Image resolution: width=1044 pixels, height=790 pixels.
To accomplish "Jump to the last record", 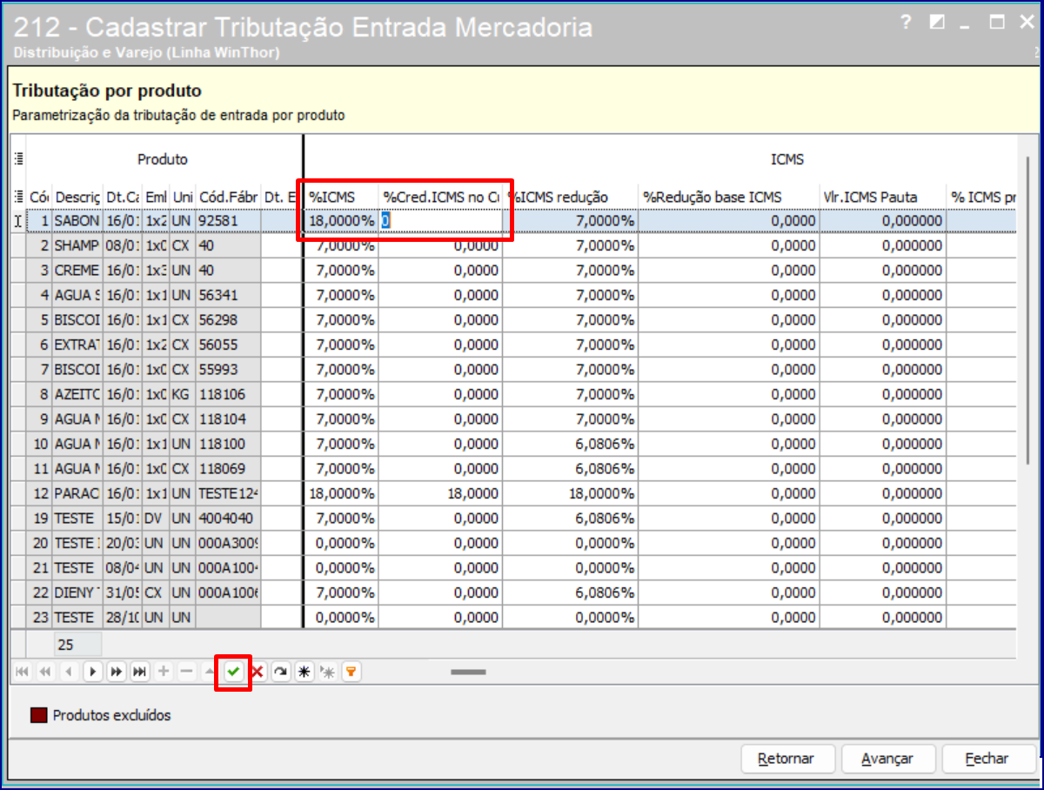I will [139, 672].
